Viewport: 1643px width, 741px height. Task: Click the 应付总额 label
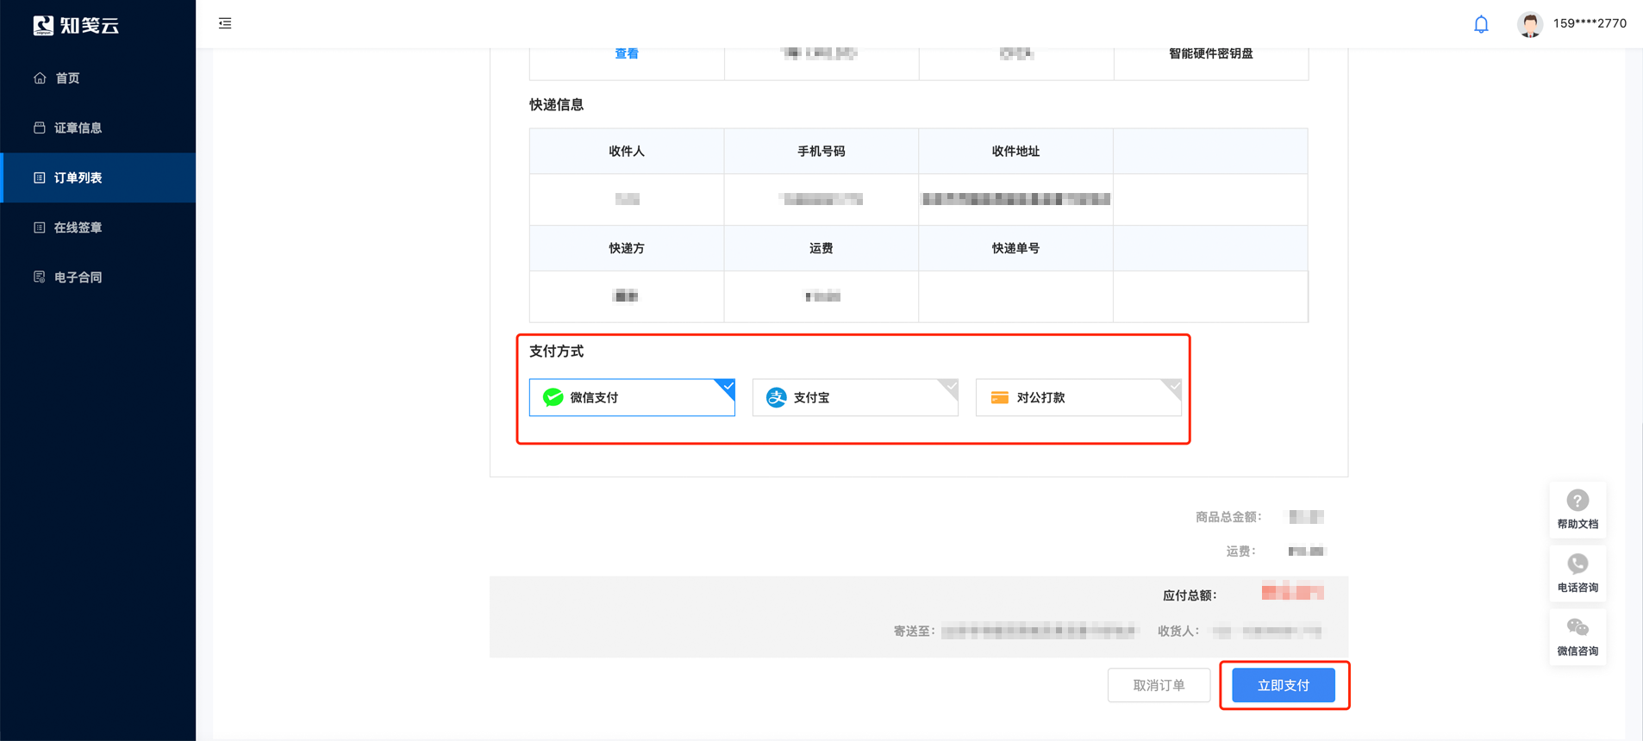click(x=1190, y=595)
